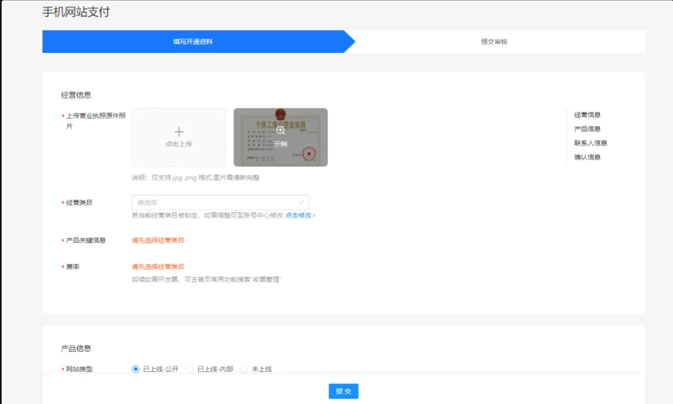Click the 手机网站支付 page title
673x404 pixels.
(76, 12)
